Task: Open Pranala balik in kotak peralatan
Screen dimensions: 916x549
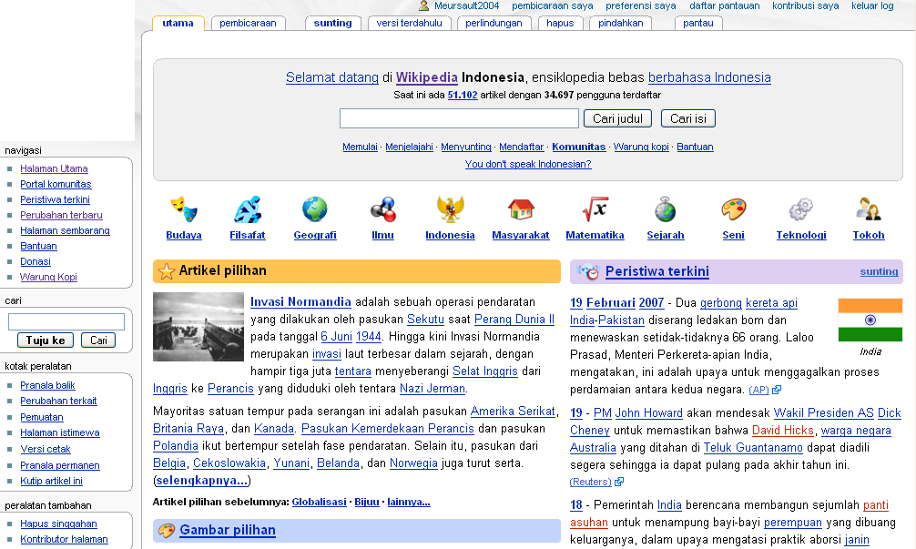Action: 47,385
